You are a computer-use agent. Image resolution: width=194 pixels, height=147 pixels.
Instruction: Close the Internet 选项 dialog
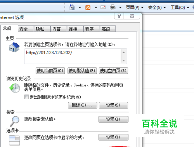click(132, 16)
